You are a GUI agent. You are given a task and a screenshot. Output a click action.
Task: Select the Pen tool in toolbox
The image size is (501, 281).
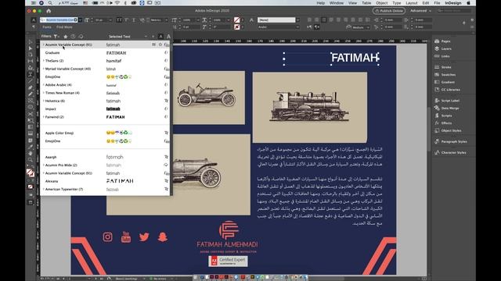click(x=31, y=87)
